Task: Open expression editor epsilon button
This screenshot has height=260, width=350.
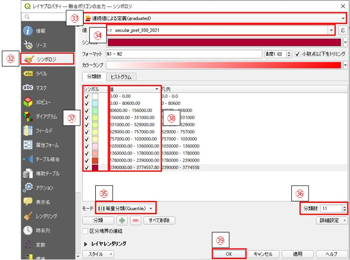Action: point(341,30)
